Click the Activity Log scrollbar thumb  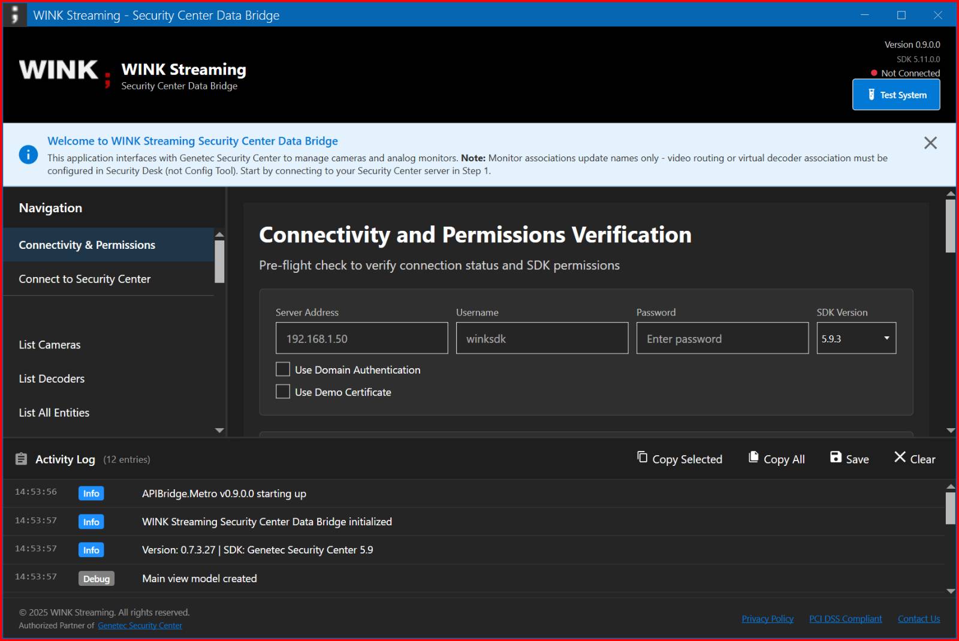click(951, 508)
